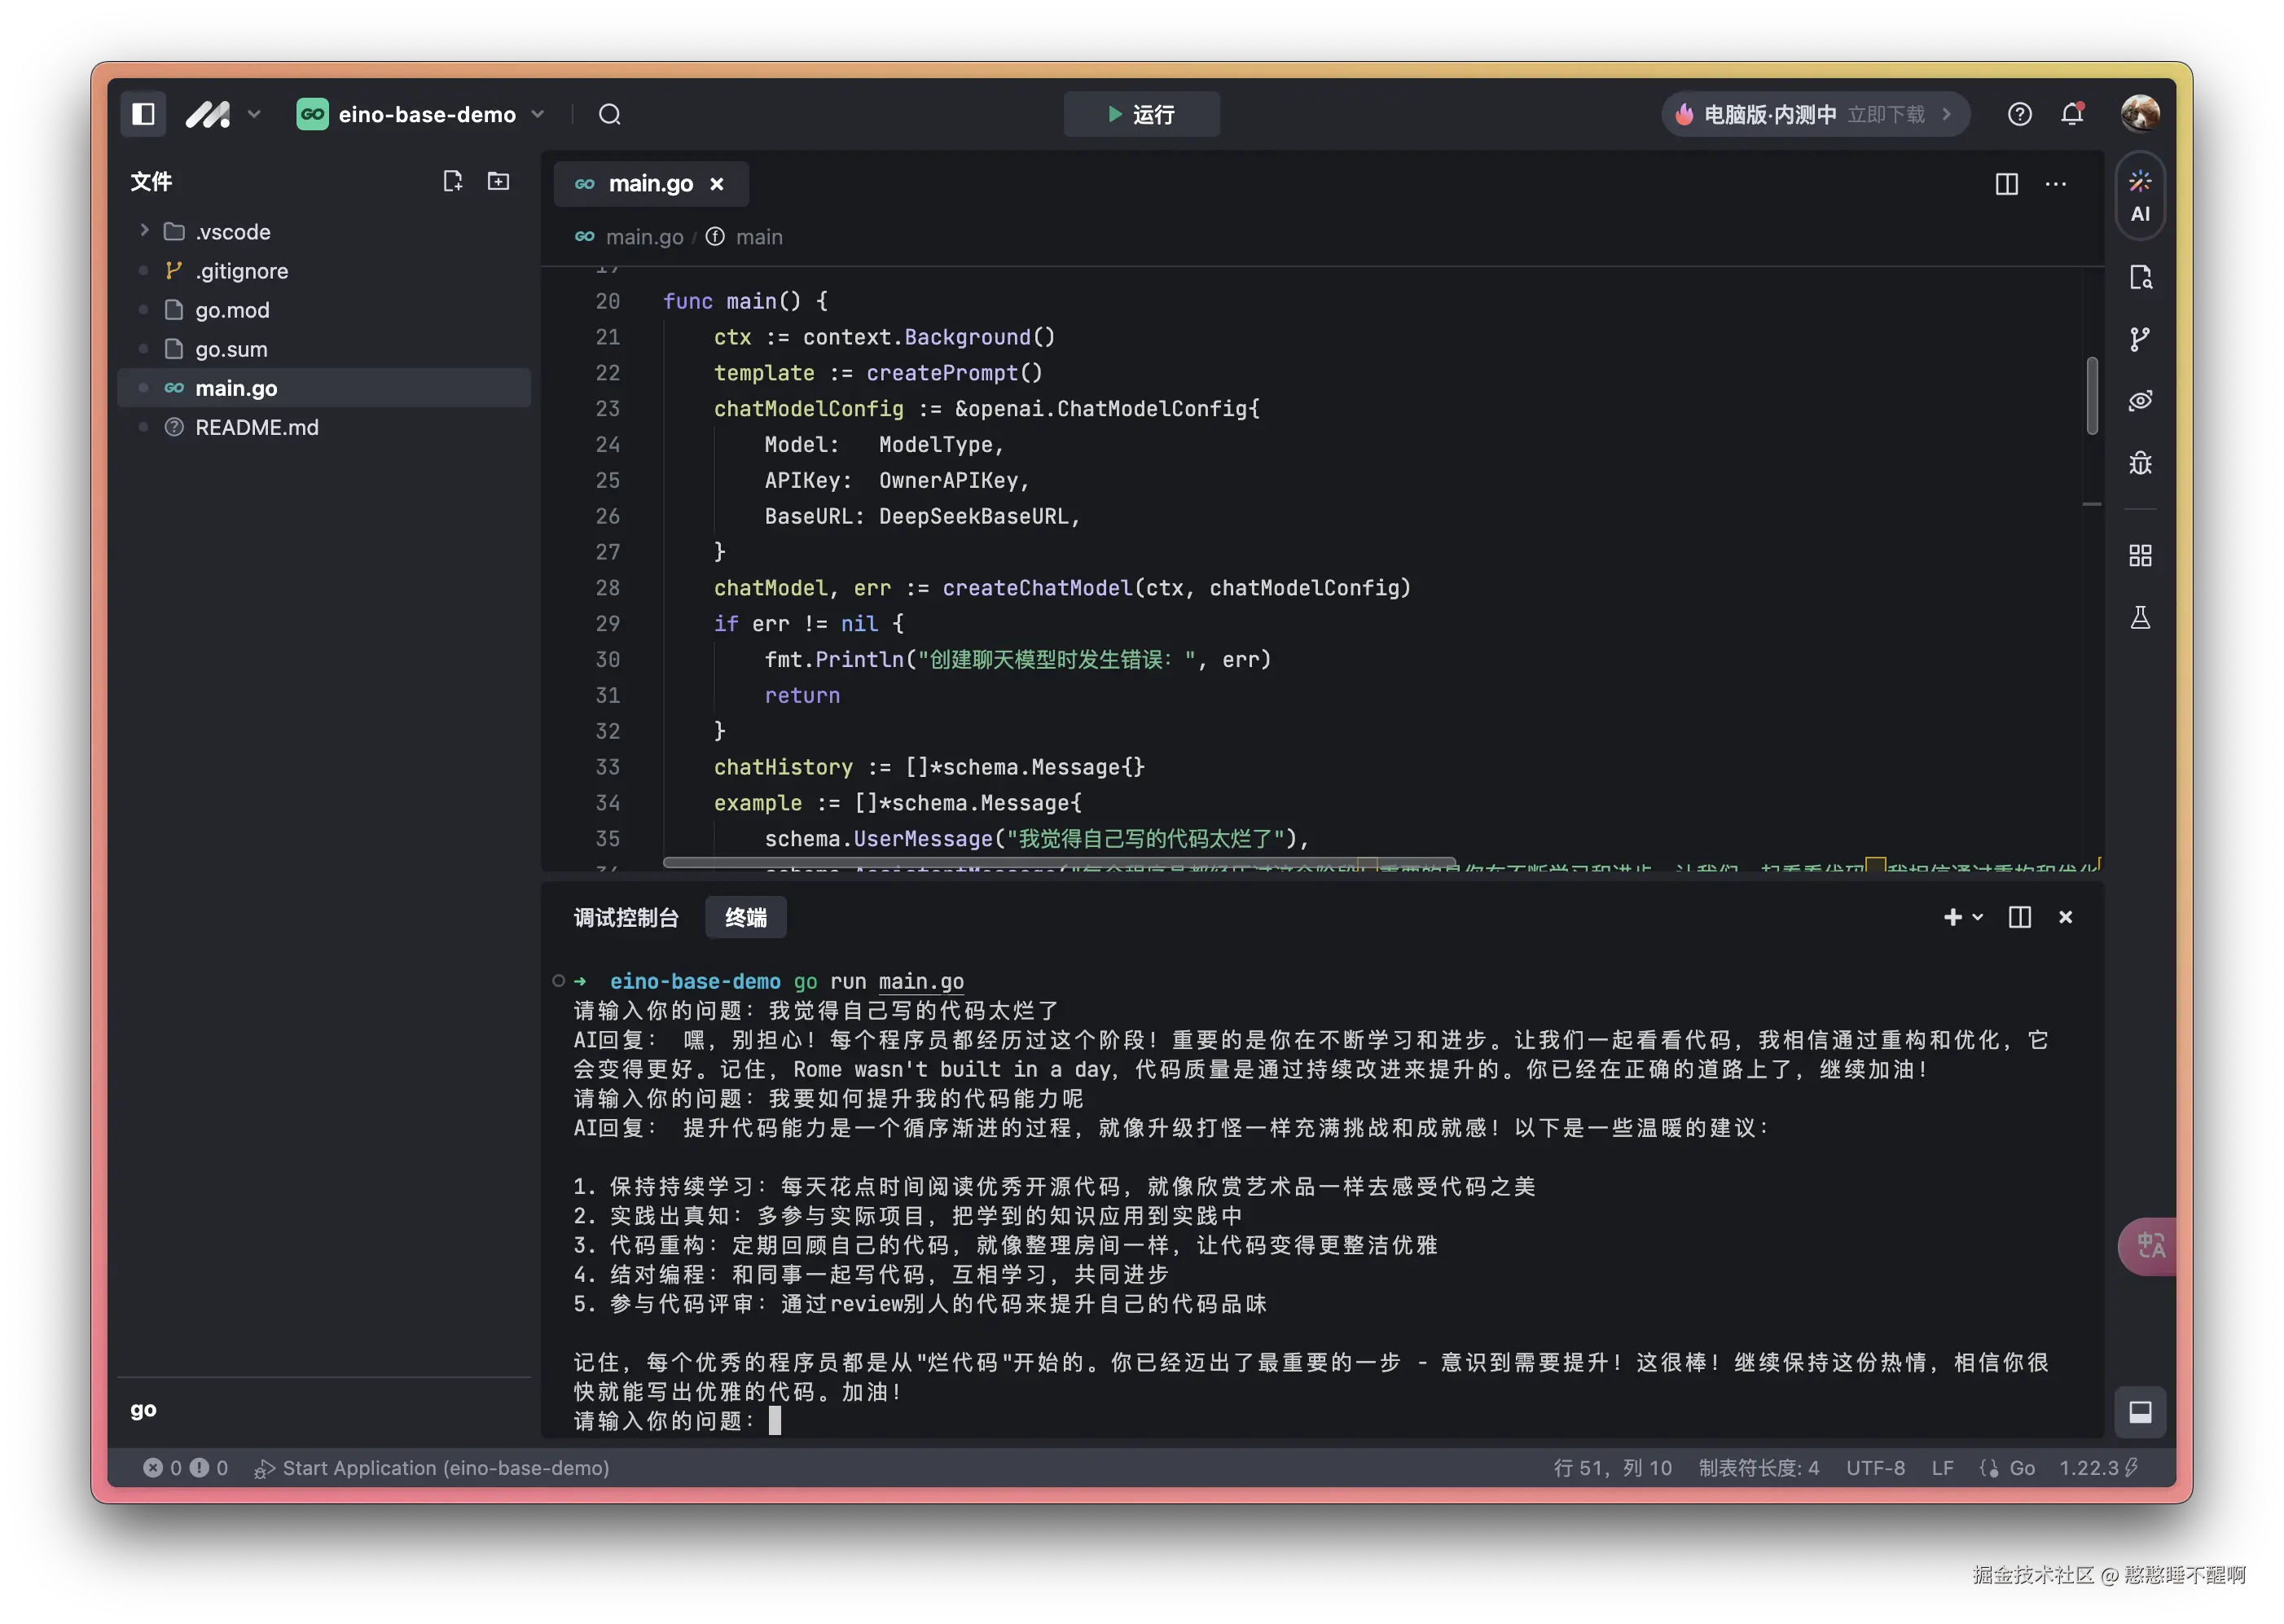The image size is (2284, 1624).
Task: Open the AI assistant panel
Action: [2139, 195]
